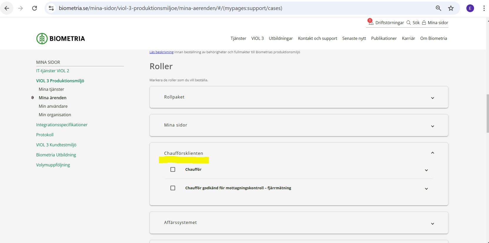Click the BIOMETRIA wordmark text

67,38
